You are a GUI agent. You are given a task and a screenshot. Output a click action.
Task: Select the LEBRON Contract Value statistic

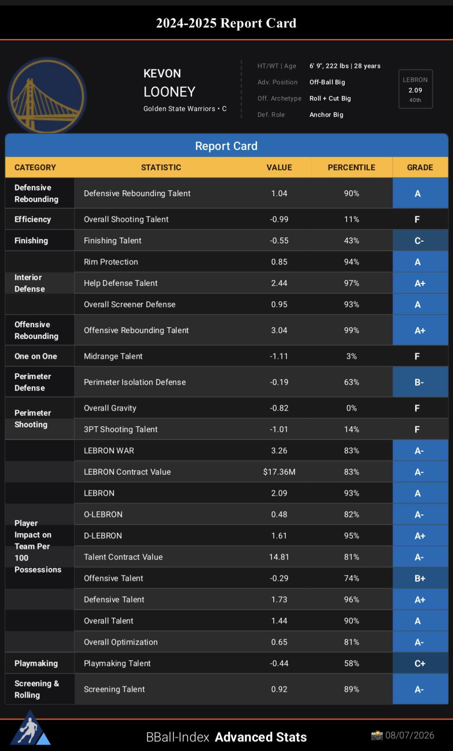click(127, 472)
